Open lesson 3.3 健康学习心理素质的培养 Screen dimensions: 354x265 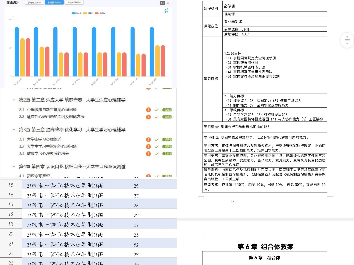tap(44, 153)
